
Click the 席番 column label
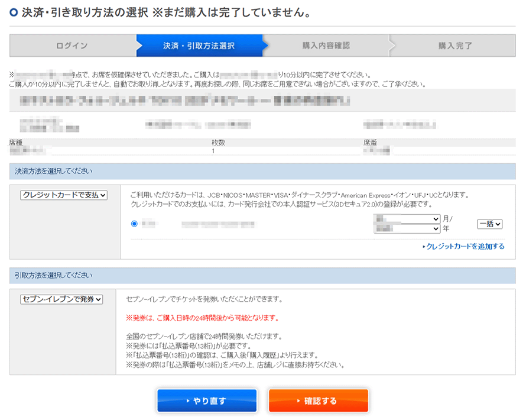click(x=370, y=143)
